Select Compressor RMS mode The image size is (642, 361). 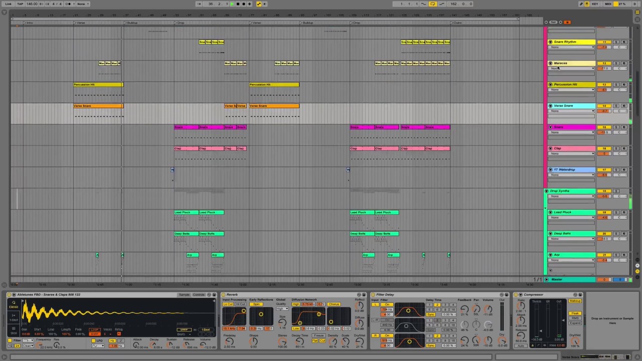click(575, 318)
